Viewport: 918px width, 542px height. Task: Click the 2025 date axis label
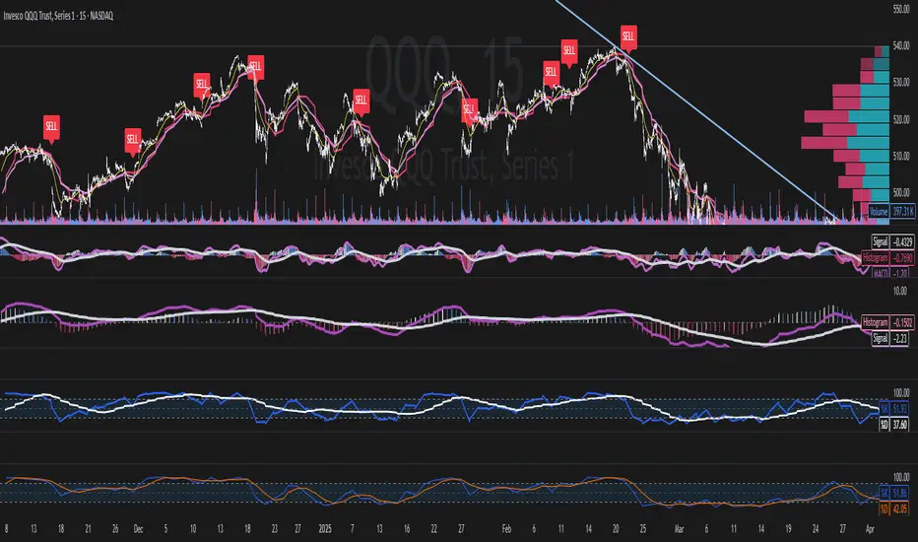click(x=325, y=529)
